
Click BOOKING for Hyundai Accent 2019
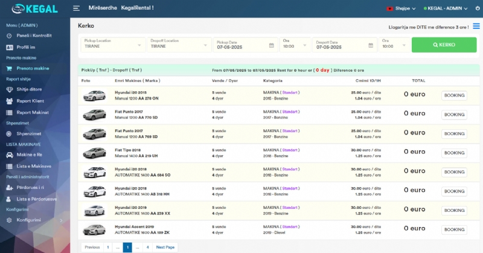point(454,229)
